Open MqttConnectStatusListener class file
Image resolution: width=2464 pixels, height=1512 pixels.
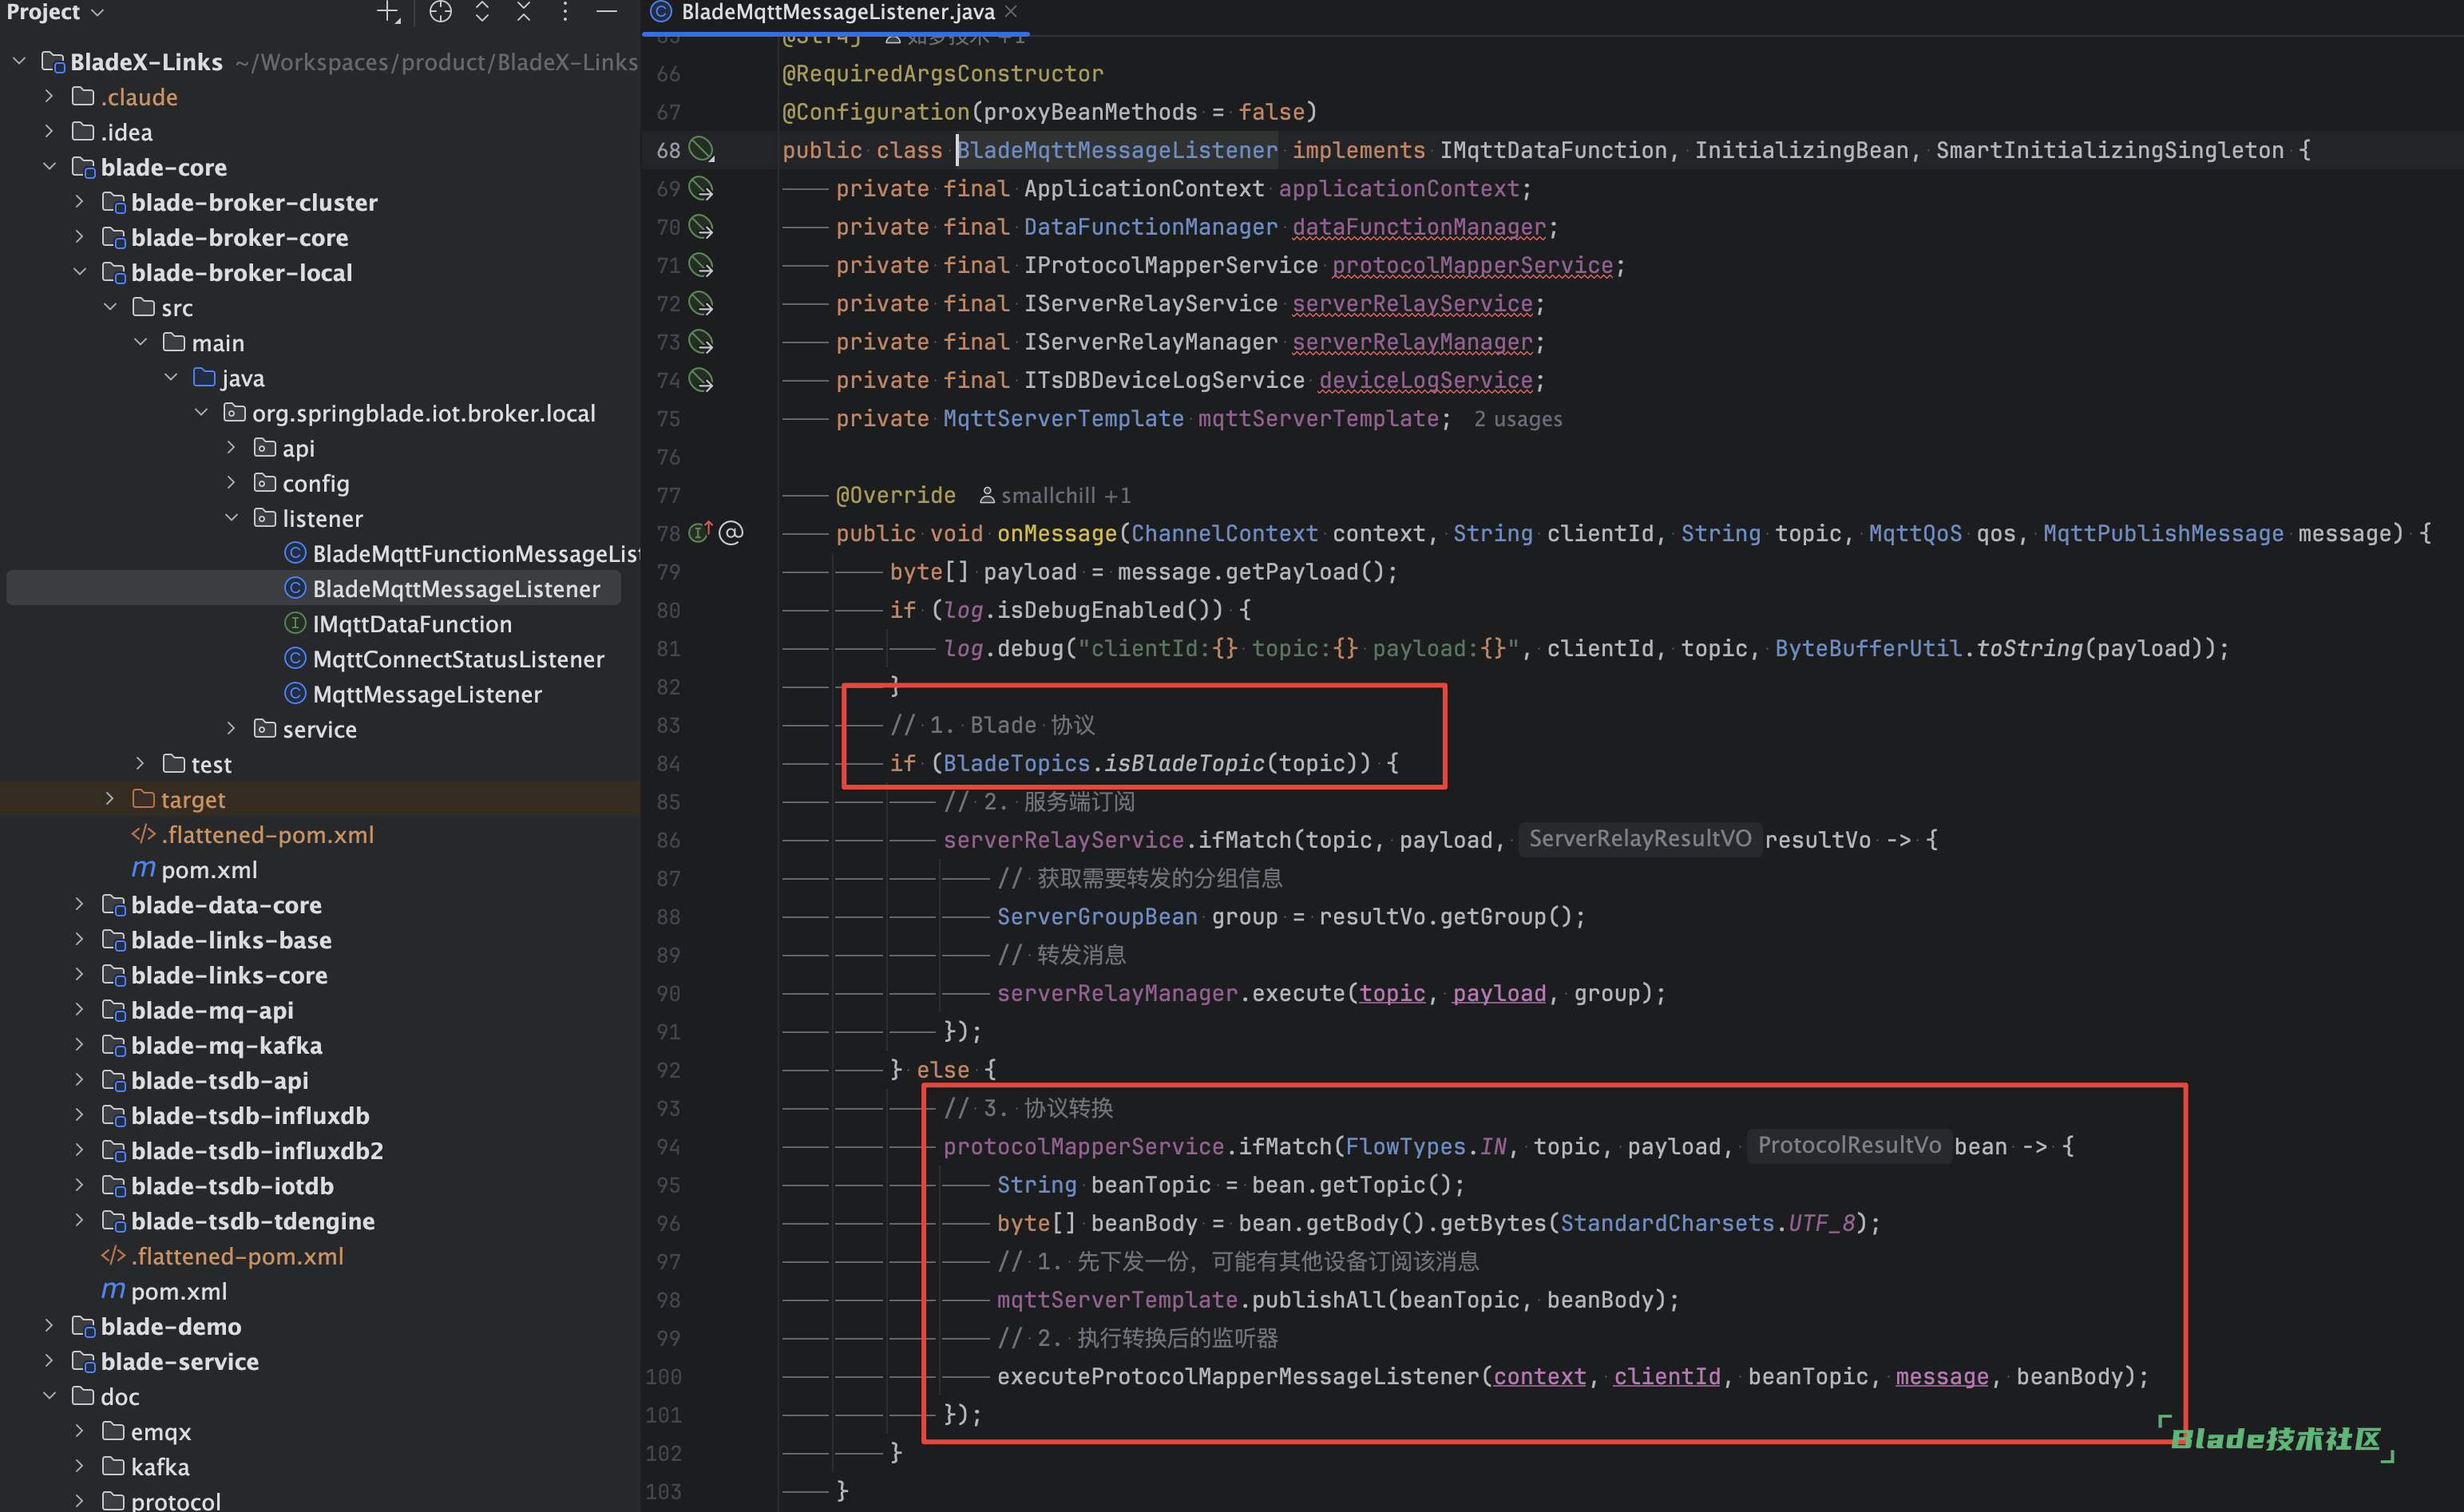pos(444,659)
